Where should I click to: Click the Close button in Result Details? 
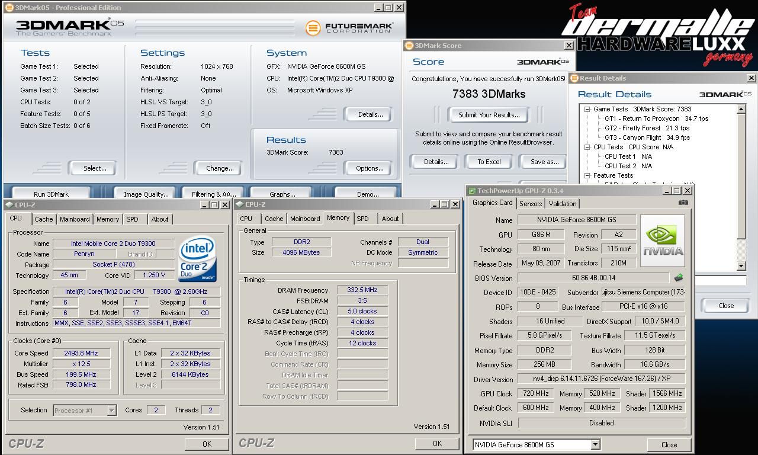[x=726, y=306]
